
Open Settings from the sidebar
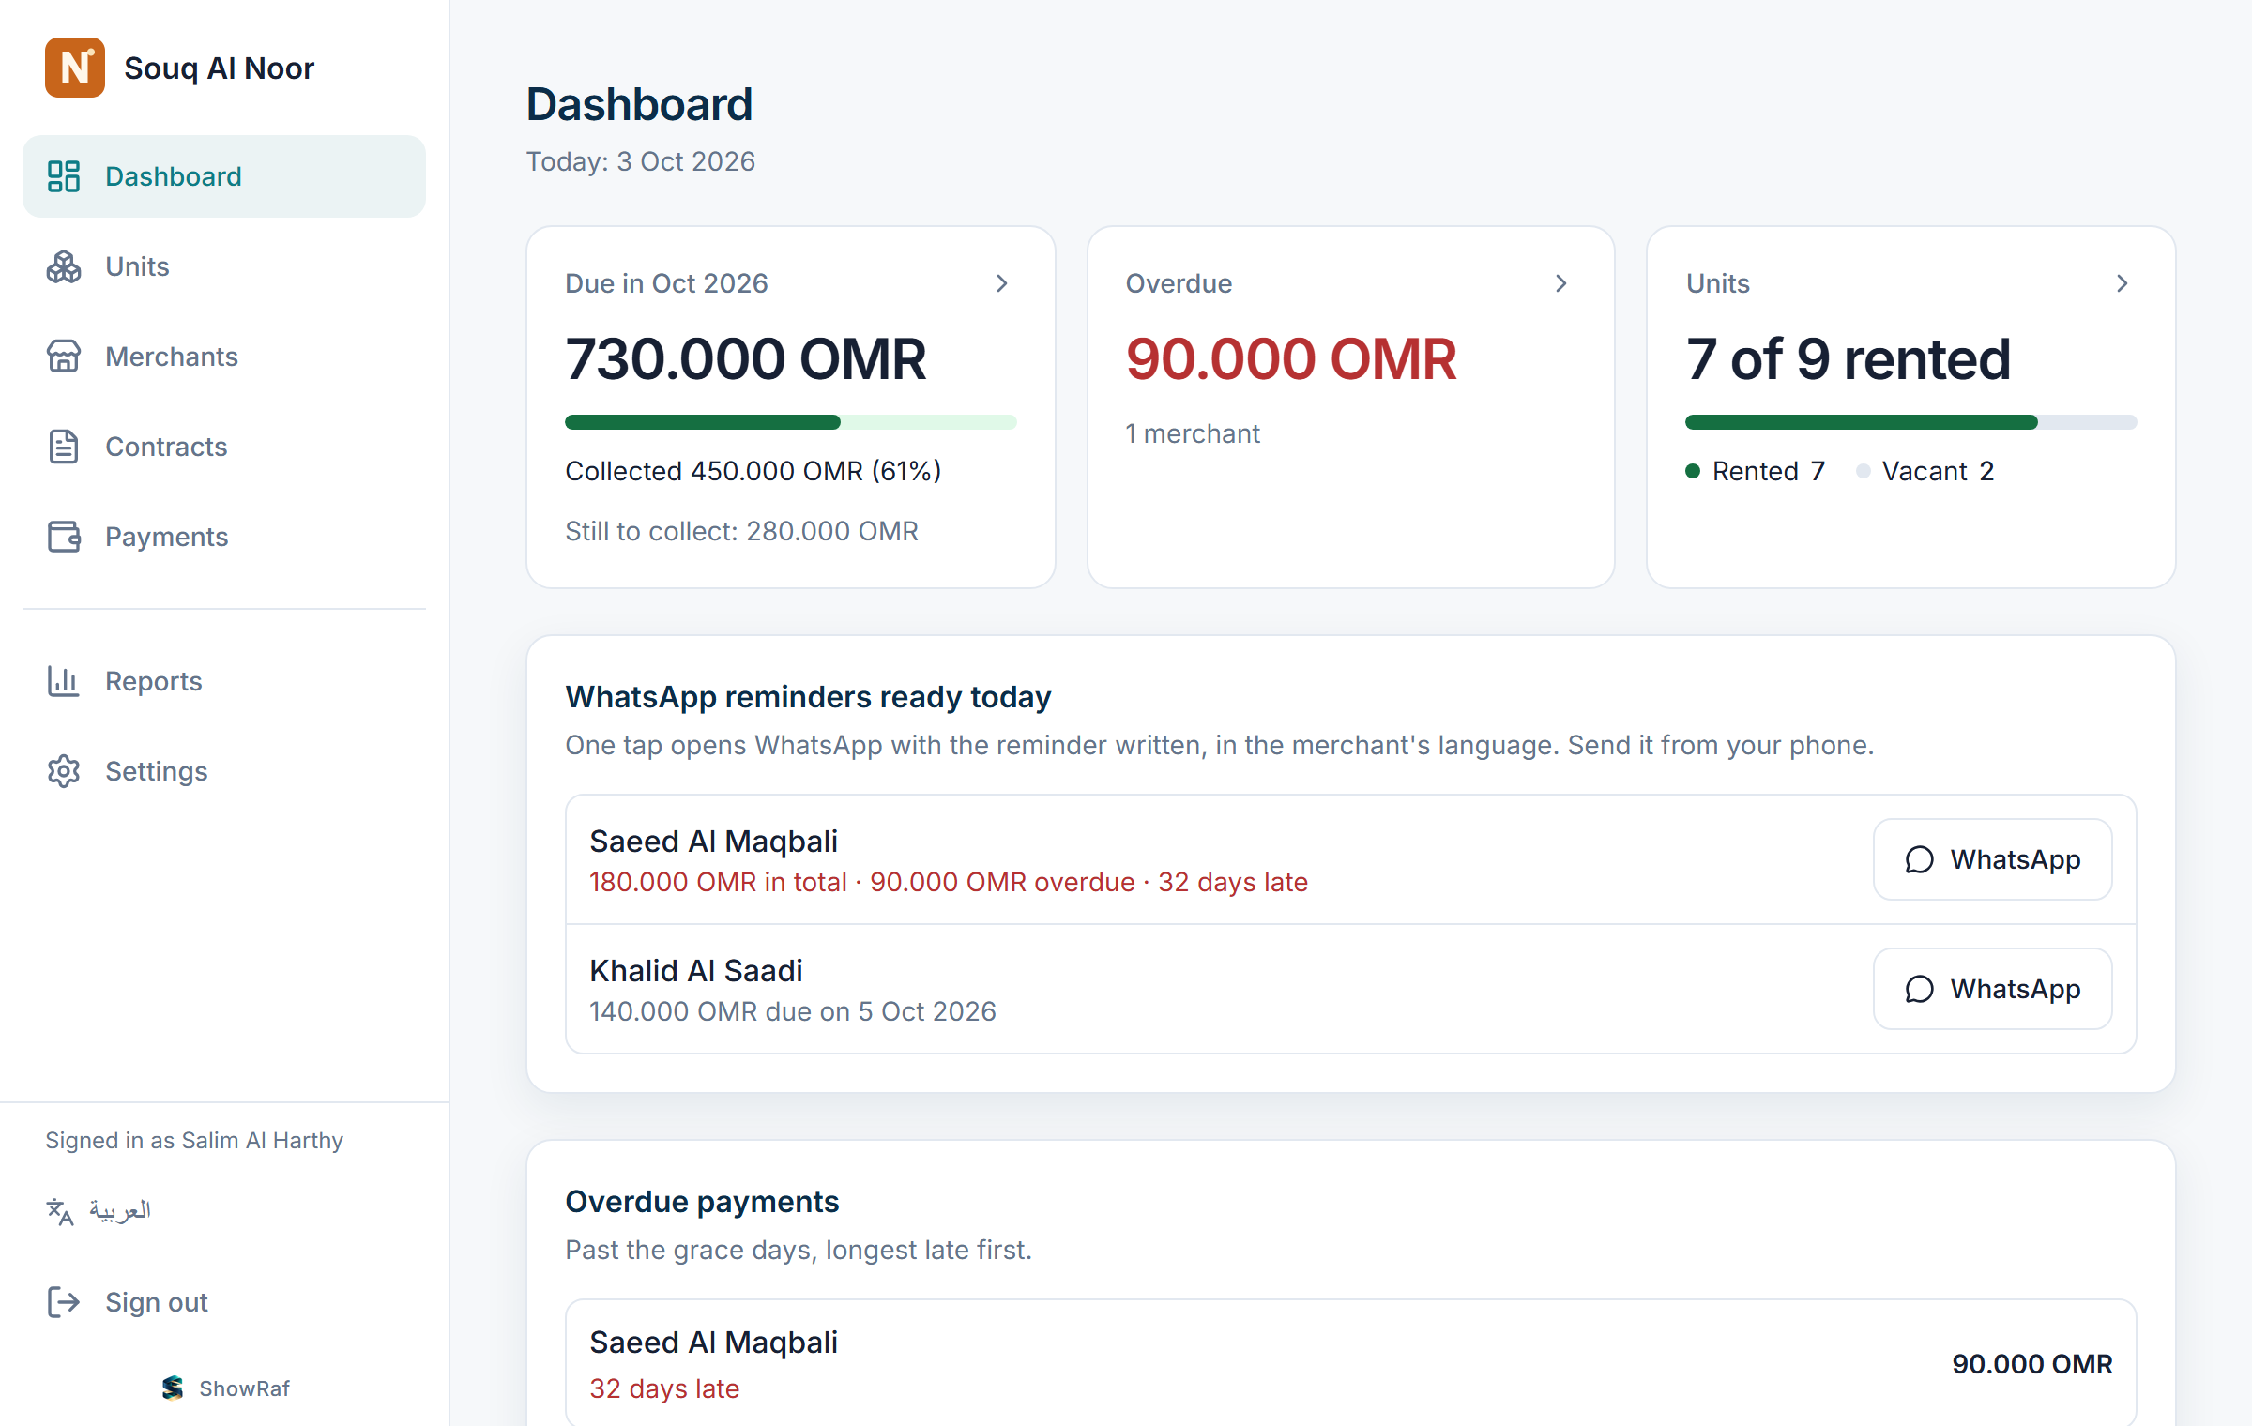(224, 771)
